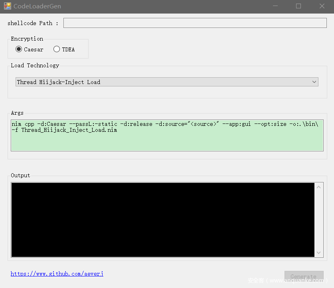The height and width of the screenshot is (288, 334).
Task: Click the Caesar label text
Action: pyautogui.click(x=34, y=49)
